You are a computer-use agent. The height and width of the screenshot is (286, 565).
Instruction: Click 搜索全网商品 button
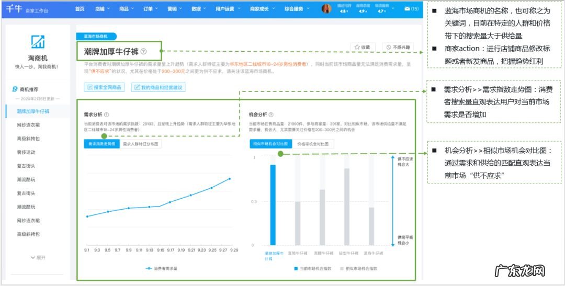coord(104,87)
